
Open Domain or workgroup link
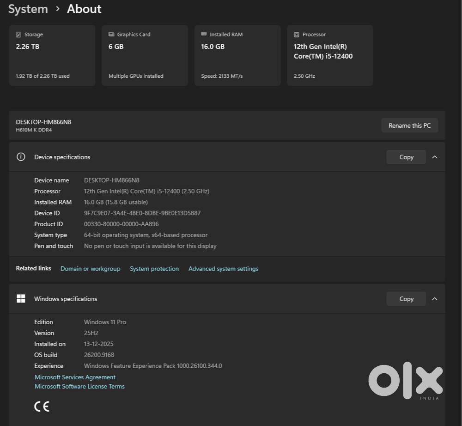coord(91,269)
